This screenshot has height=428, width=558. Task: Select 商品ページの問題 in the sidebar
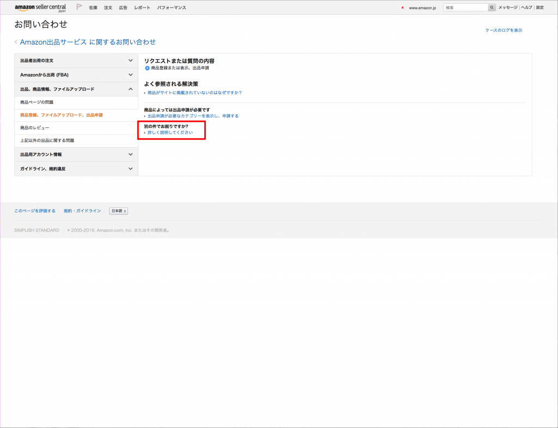(x=76, y=102)
